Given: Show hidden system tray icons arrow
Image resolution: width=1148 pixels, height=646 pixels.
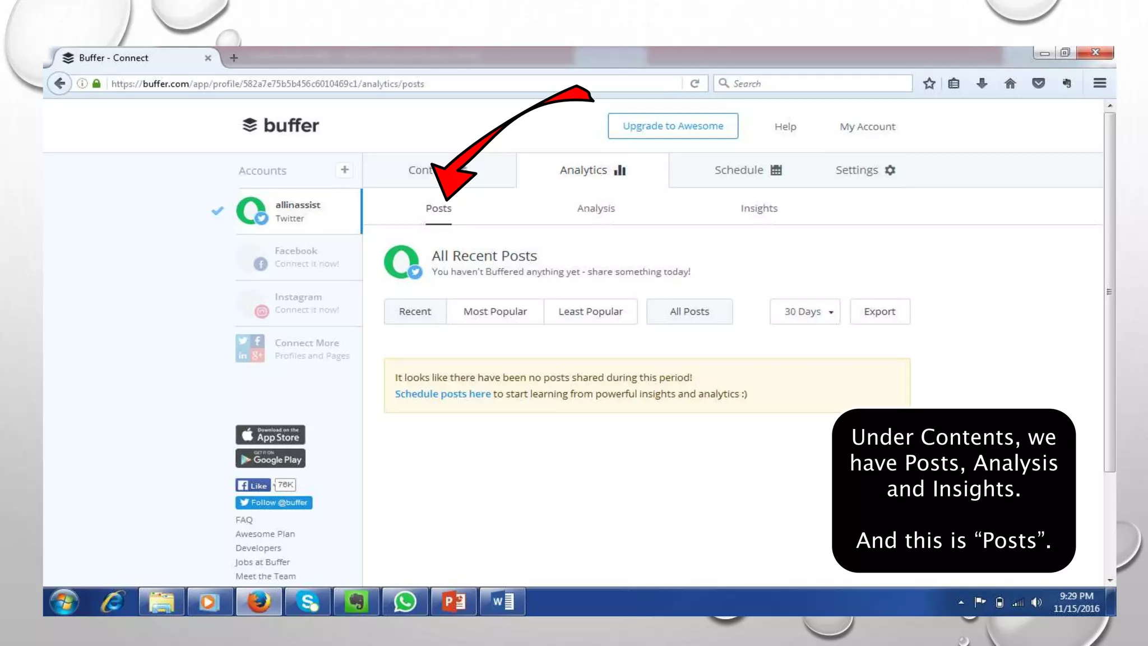Looking at the screenshot, I should (x=961, y=602).
